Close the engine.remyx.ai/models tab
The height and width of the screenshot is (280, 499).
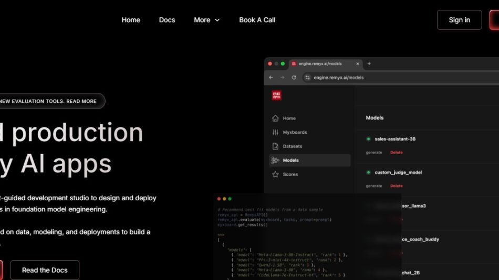(x=358, y=64)
